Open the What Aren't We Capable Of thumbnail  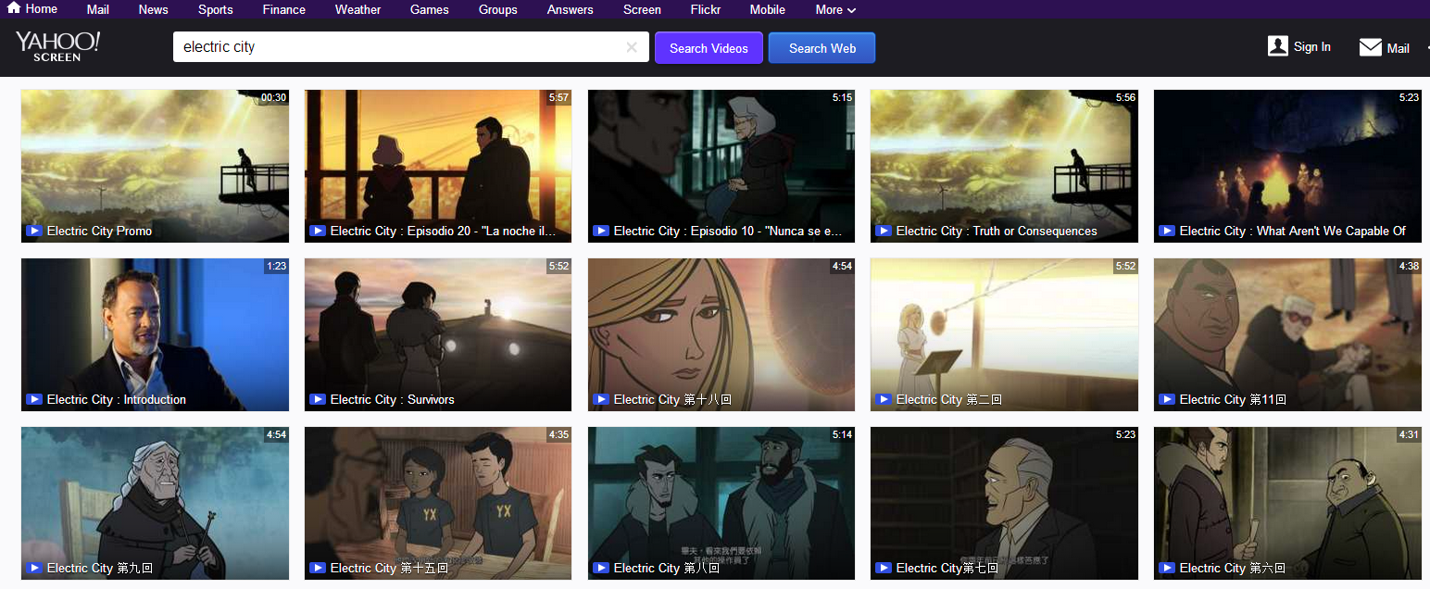click(x=1287, y=166)
